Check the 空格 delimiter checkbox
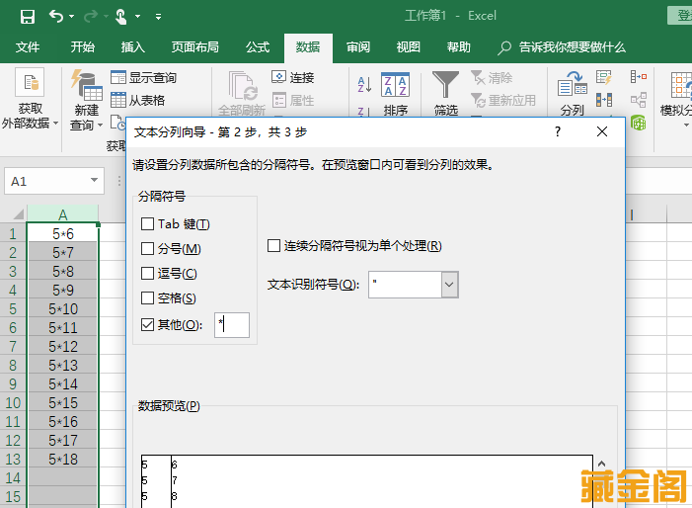The height and width of the screenshot is (508, 692). pos(147,297)
